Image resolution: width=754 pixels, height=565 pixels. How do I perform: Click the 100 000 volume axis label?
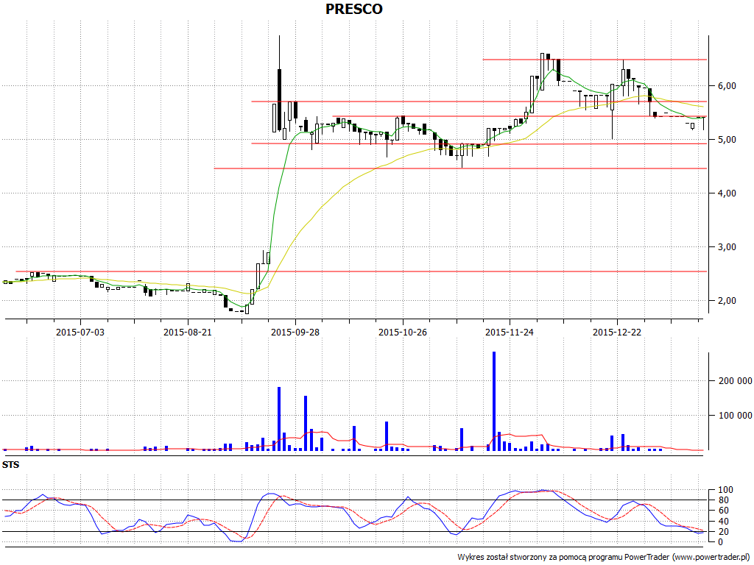tap(736, 416)
